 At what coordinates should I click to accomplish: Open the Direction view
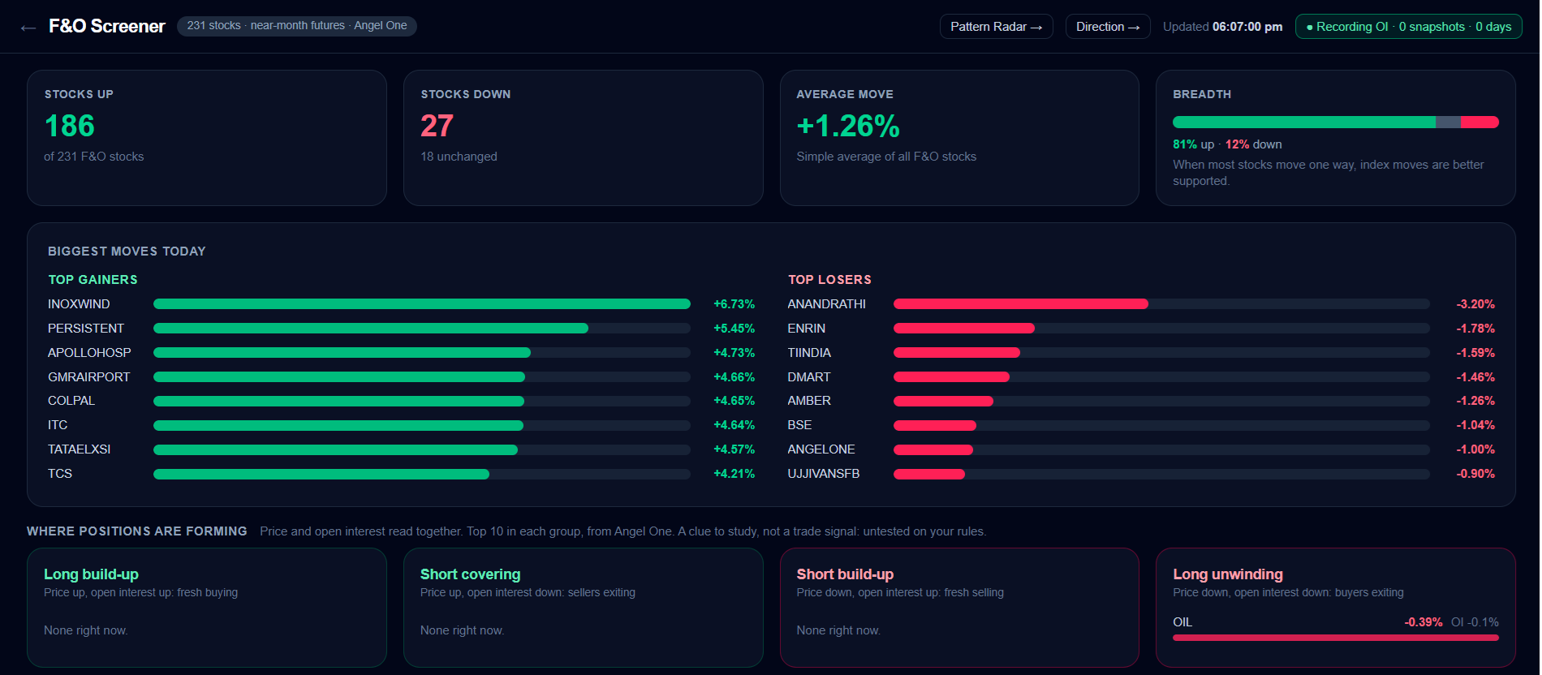pos(1107,27)
